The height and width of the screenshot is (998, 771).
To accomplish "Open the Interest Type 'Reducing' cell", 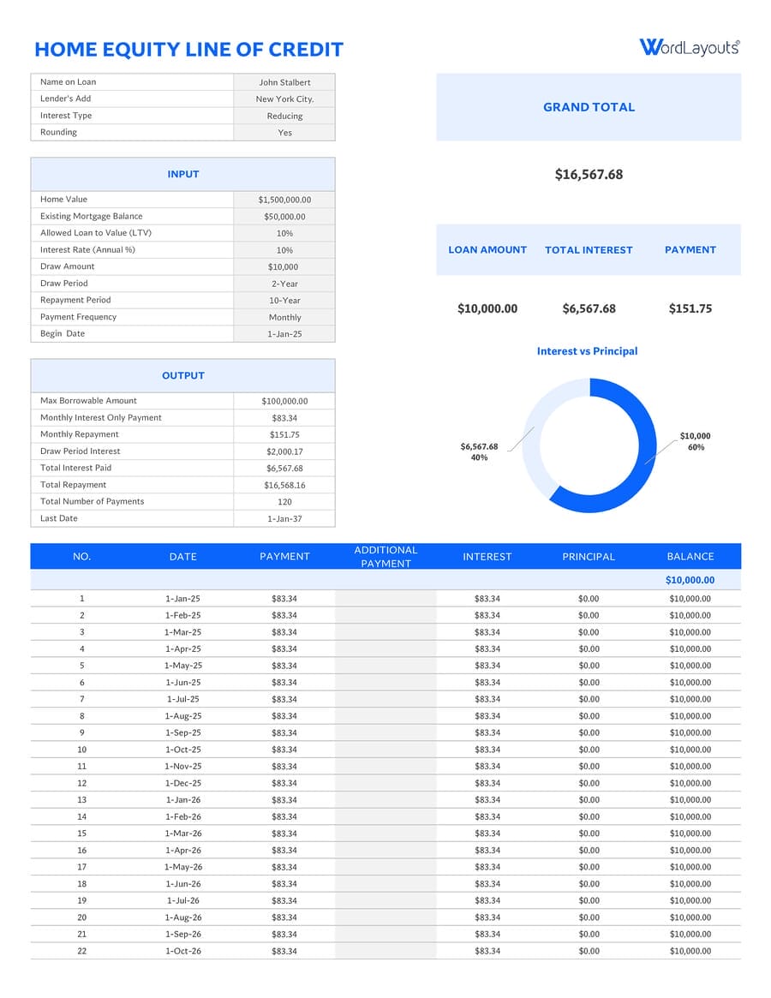I will pos(284,116).
